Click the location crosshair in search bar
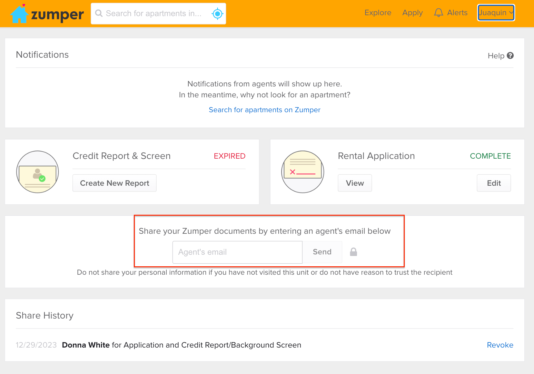This screenshot has height=374, width=534. pos(217,14)
